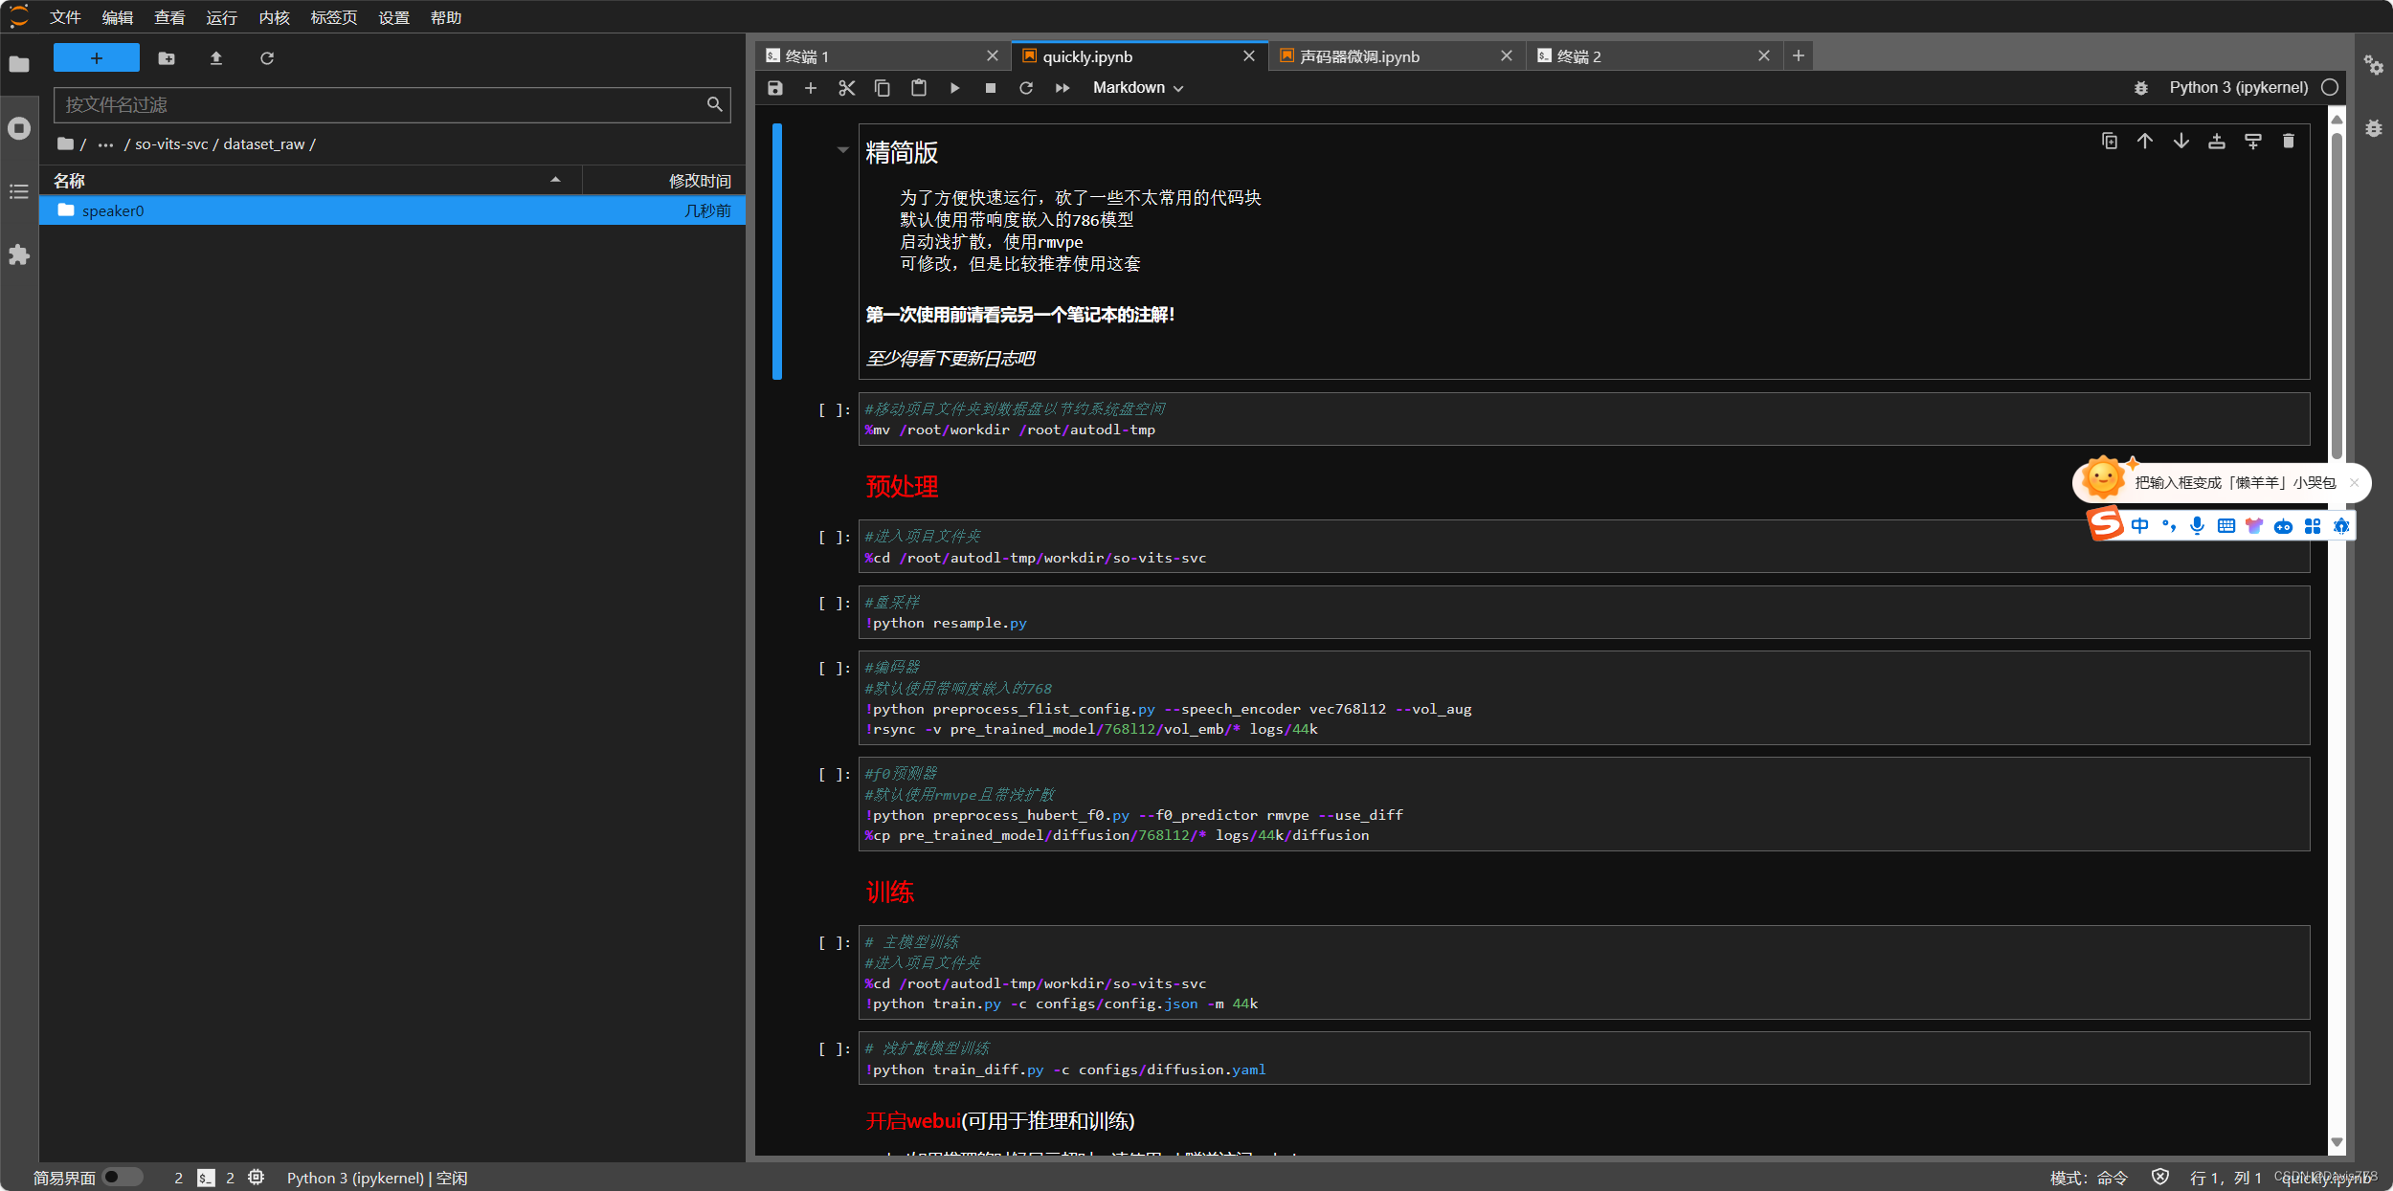Click the blue new launcher button
This screenshot has width=2393, height=1191.
coord(95,57)
